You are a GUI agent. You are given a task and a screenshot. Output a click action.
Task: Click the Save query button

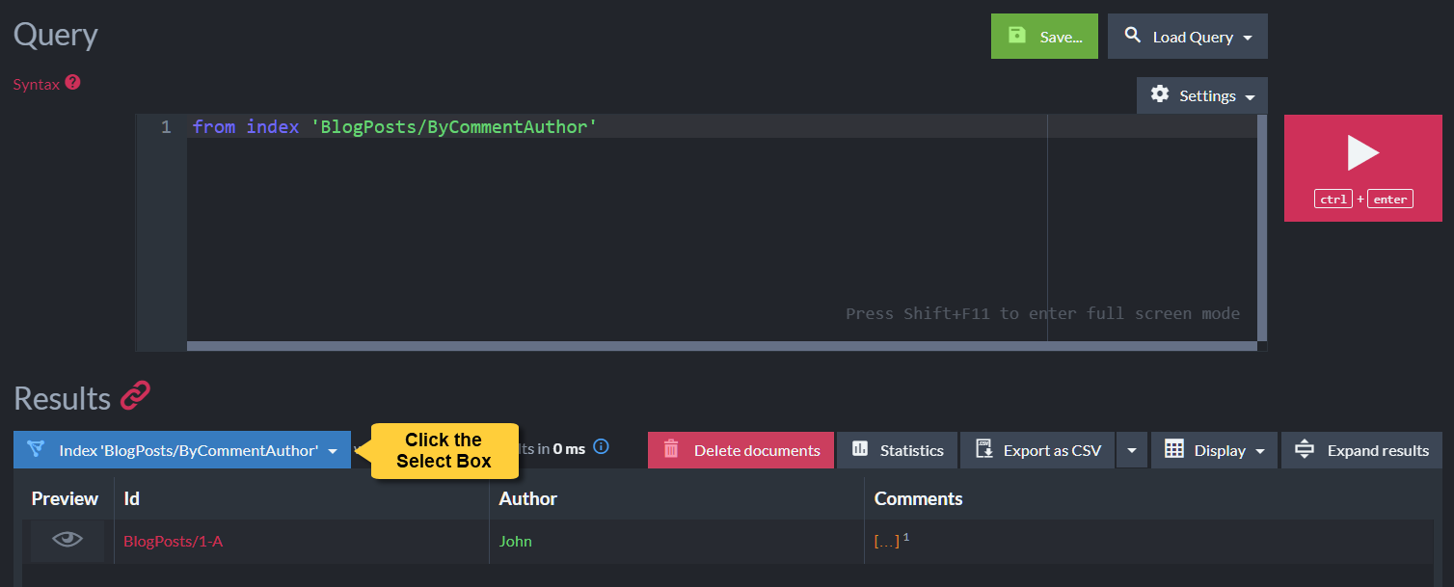pos(1044,37)
